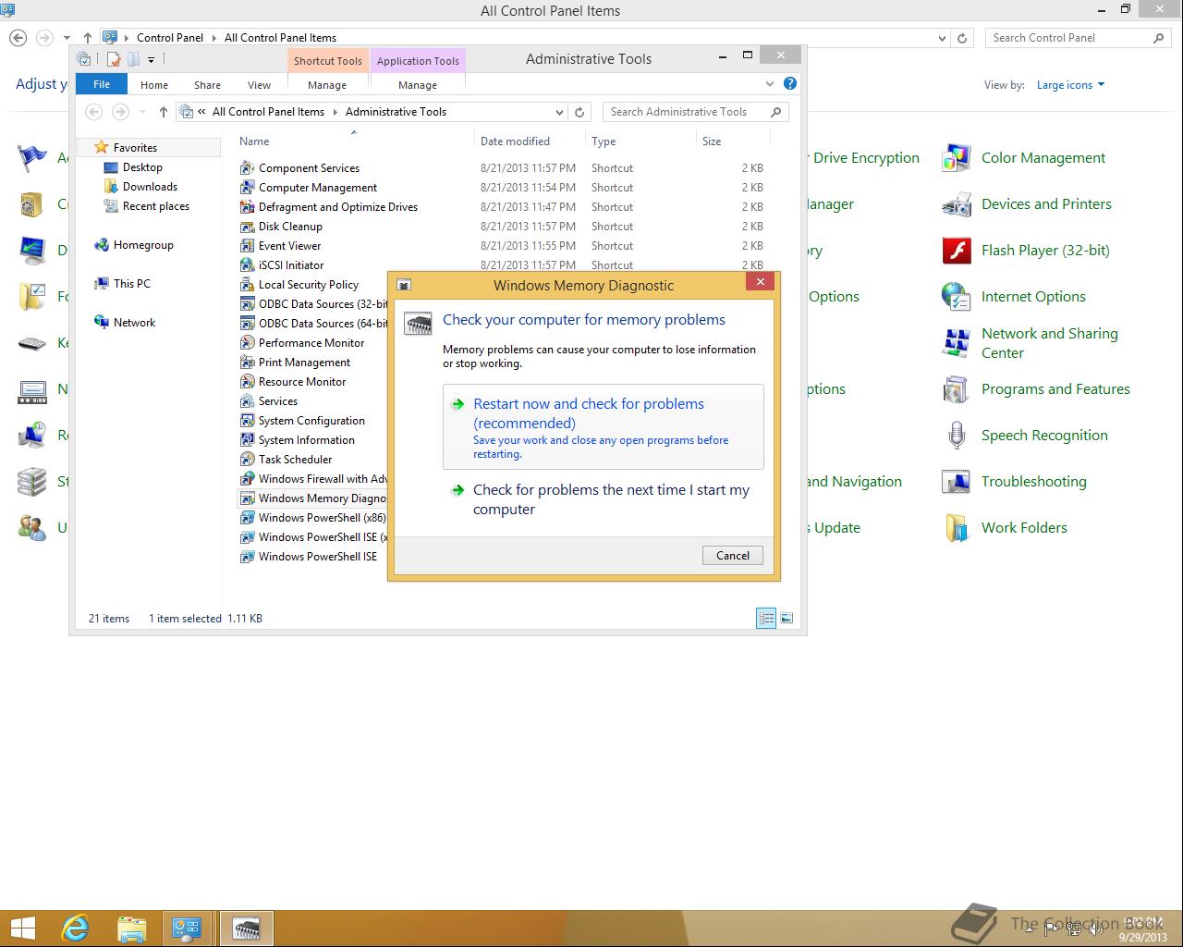Open the Quick Access Toolbar customize dropdown
Screen dimensions: 1183x947
151,59
